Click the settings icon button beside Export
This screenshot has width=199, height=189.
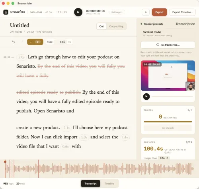point(146,12)
